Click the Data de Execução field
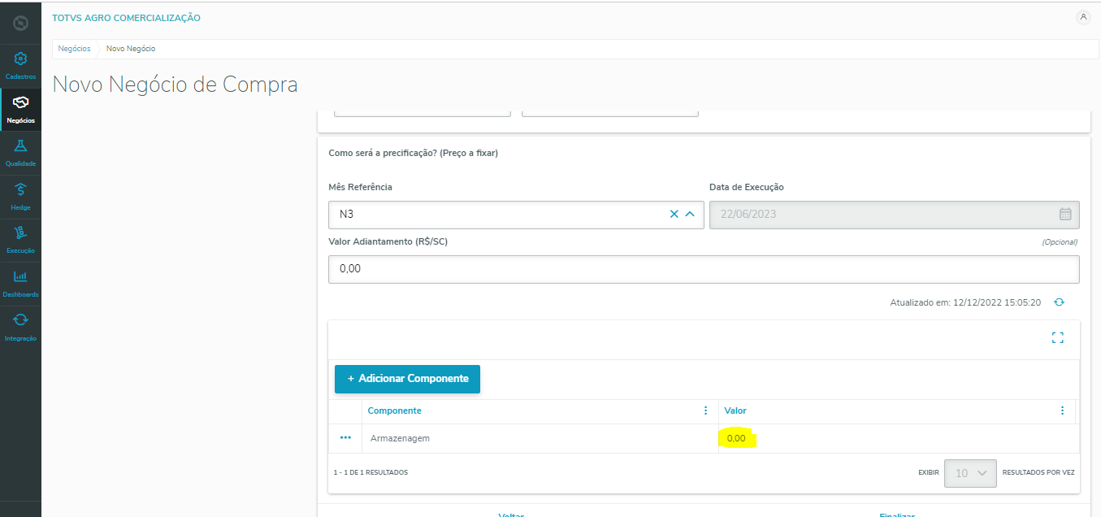Viewport: 1101px width, 517px height. pos(895,215)
